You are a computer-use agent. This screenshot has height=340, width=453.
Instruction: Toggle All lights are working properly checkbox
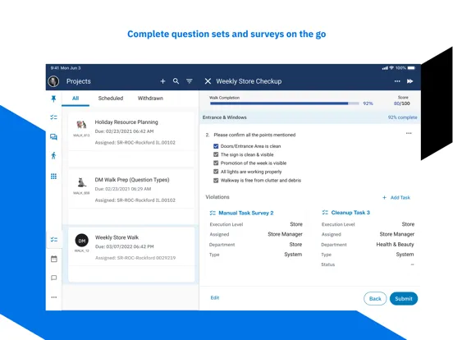216,172
